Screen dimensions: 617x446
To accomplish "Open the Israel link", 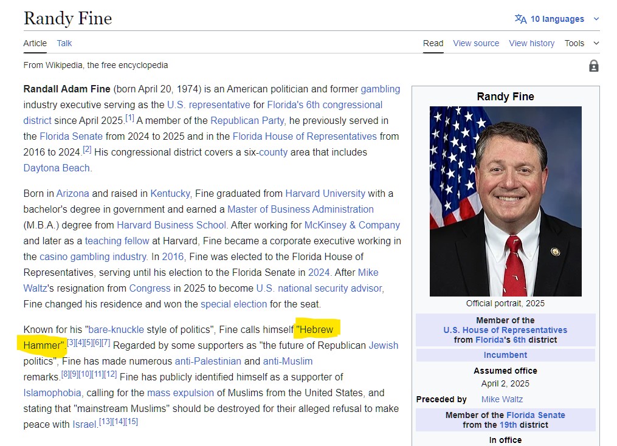I will pos(84,424).
